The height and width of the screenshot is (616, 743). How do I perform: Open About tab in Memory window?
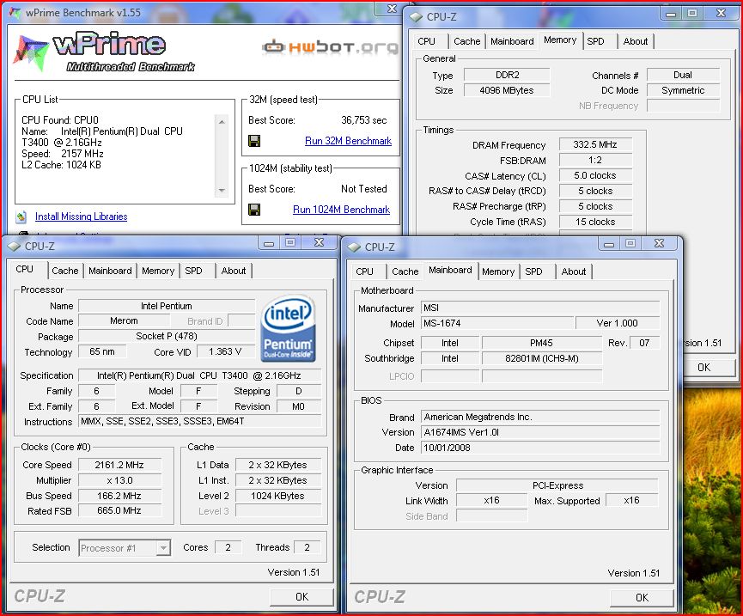click(636, 42)
